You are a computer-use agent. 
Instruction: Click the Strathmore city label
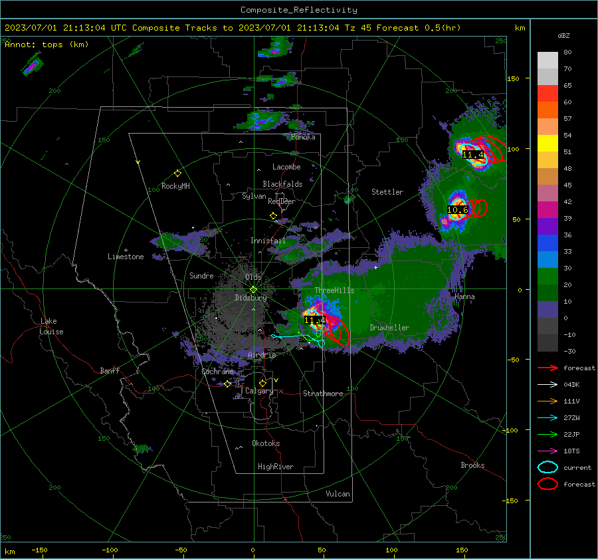tap(323, 393)
